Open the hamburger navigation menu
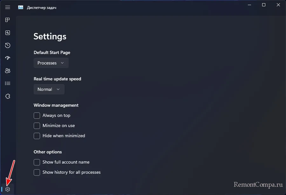286x195 pixels. [x=8, y=7]
